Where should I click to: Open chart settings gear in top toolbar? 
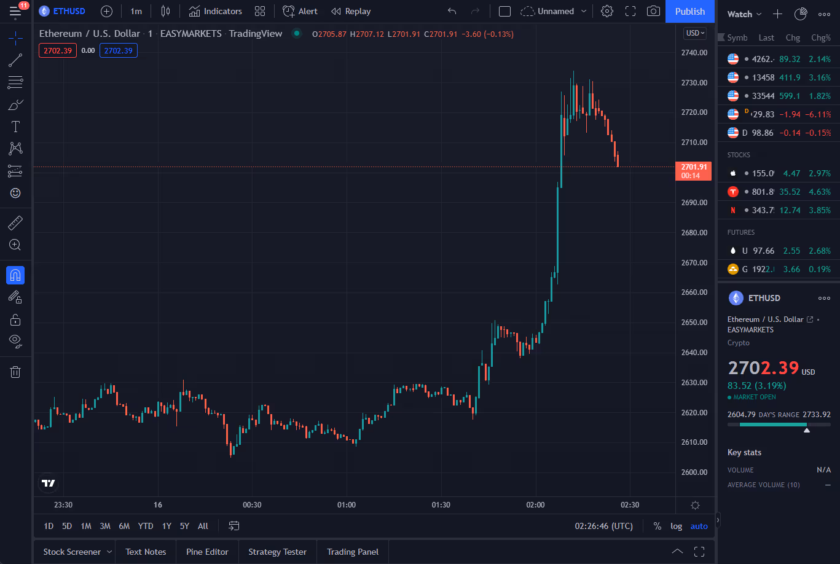607,11
